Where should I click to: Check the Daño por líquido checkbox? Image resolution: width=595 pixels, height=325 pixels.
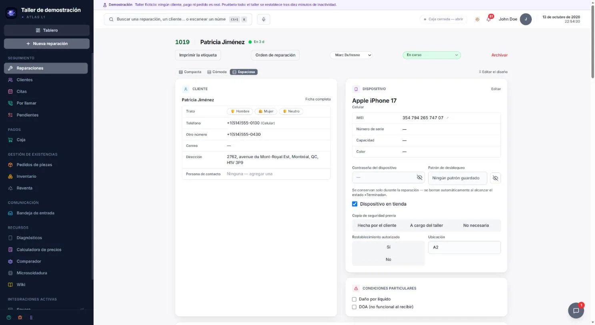tap(354, 299)
